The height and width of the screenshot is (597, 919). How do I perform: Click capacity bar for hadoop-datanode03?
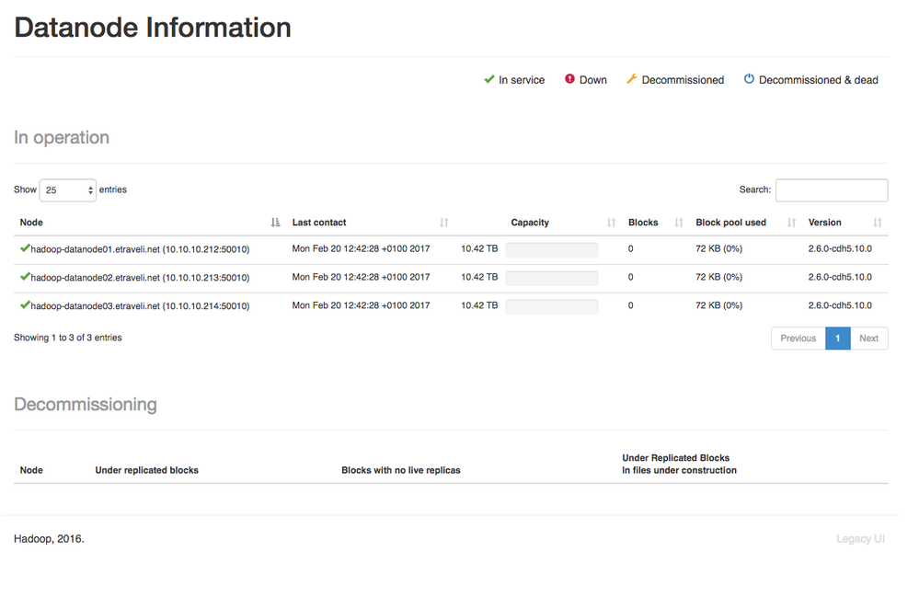[x=552, y=306]
